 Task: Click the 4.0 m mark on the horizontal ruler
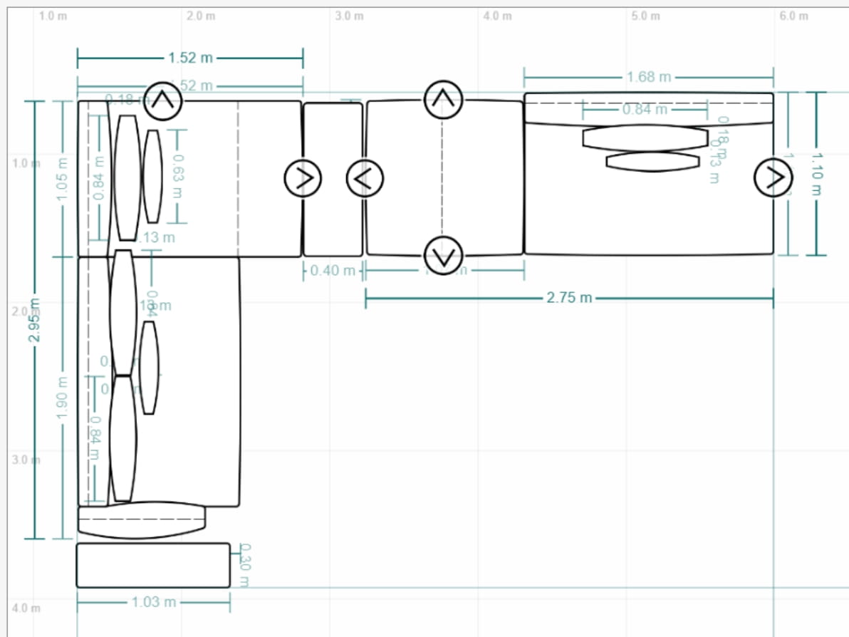pyautogui.click(x=497, y=16)
